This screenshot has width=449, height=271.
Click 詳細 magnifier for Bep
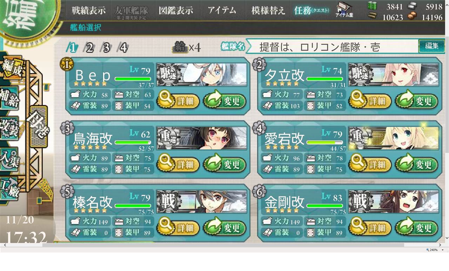click(178, 101)
